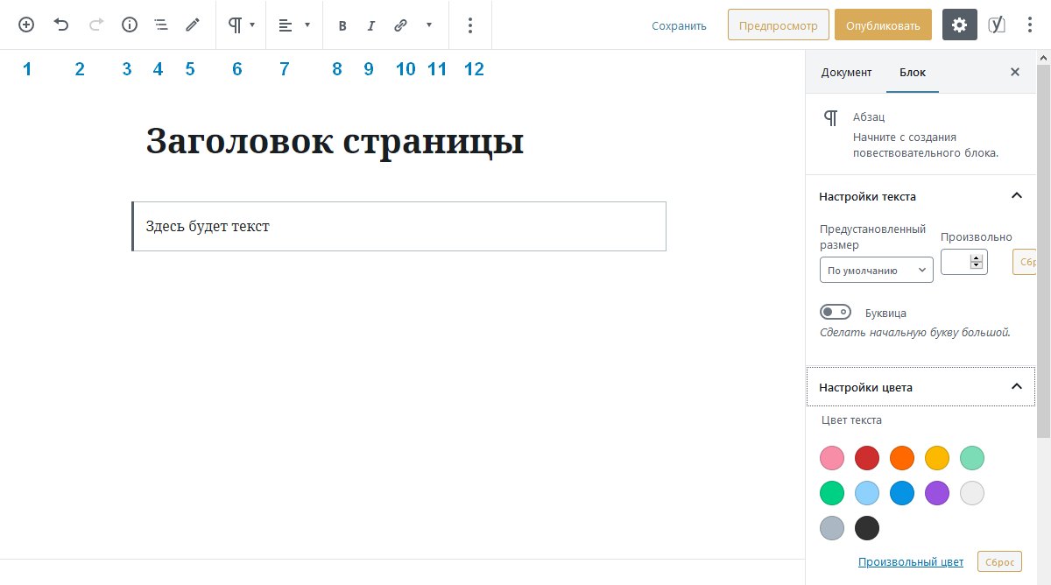Open the По умолчанию size dropdown
The image size is (1051, 585).
point(876,270)
